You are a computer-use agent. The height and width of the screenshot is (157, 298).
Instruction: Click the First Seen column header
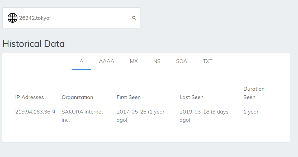pyautogui.click(x=129, y=97)
